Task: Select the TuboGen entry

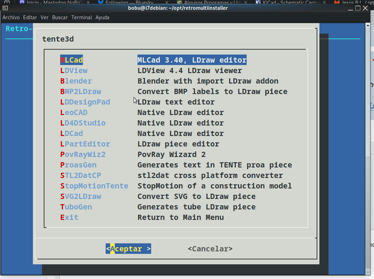Action: [x=76, y=207]
